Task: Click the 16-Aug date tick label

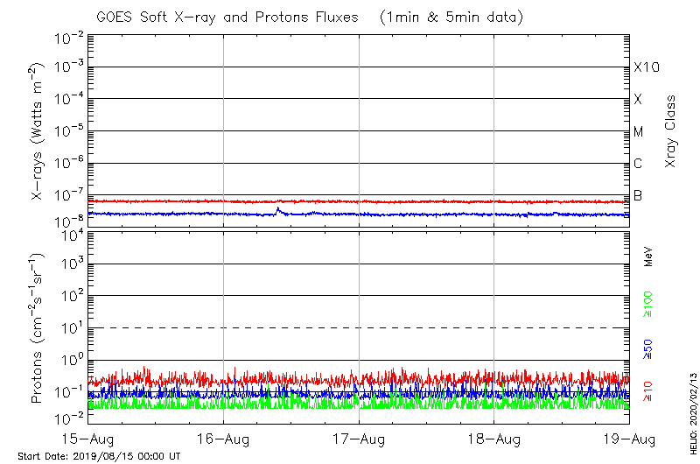Action: tap(223, 439)
